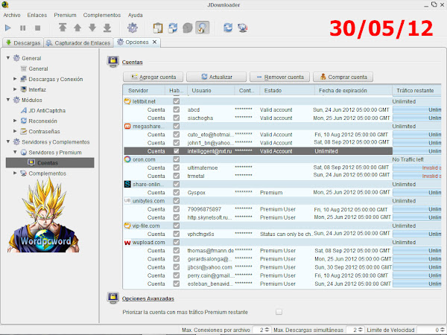Image resolution: width=447 pixels, height=335 pixels.
Task: Open the Premium menu
Action: [65, 15]
